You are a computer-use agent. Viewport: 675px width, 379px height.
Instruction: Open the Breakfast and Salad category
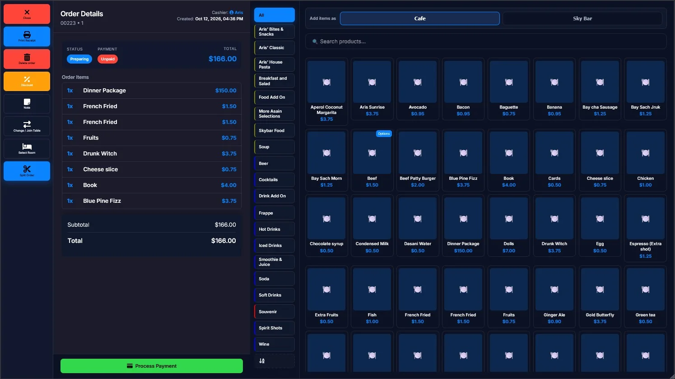275,81
